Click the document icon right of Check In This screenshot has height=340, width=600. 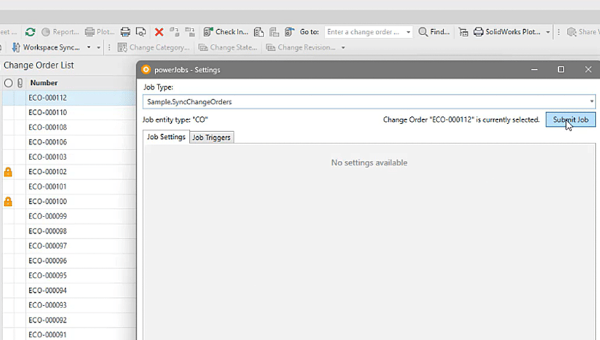(259, 32)
